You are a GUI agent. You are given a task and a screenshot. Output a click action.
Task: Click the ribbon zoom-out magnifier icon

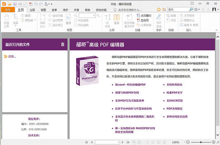pyautogui.click(x=76, y=15)
